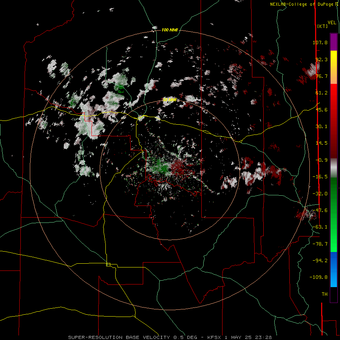Image resolution: width=340 pixels, height=340 pixels.
Task: Click the -47.6 velocity scale value
Action: pos(320,210)
